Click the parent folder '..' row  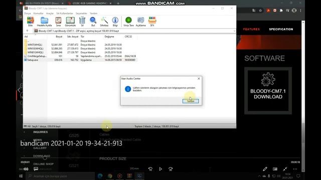pos(80,41)
